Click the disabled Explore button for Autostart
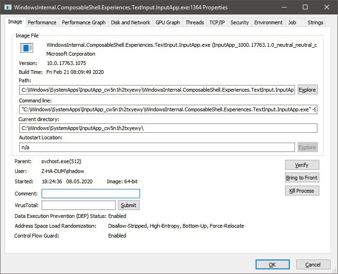 pyautogui.click(x=308, y=147)
